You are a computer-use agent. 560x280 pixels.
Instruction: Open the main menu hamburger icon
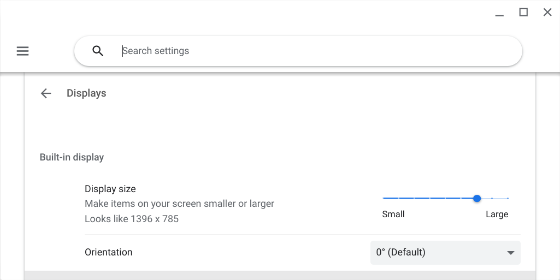point(22,51)
